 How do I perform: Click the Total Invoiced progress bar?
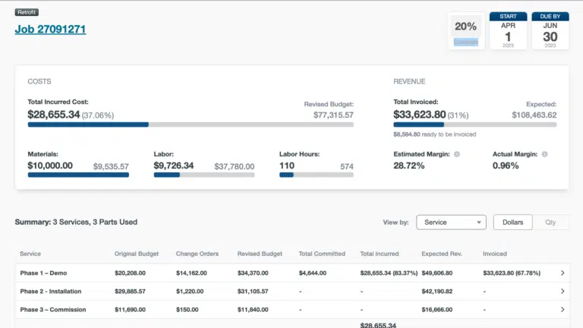tap(474, 125)
